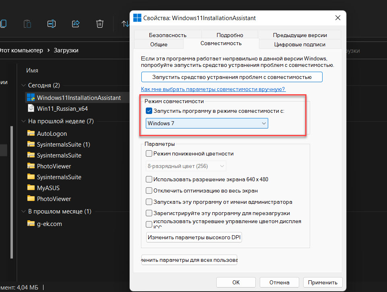Switch to the Общие tab
The width and height of the screenshot is (387, 292).
tap(159, 44)
